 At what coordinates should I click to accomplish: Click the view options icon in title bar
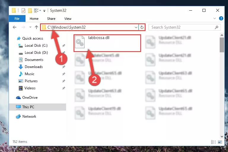pyautogui.click(x=38, y=11)
